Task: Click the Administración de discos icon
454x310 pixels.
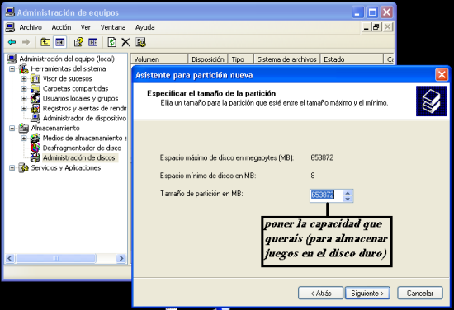Action: pyautogui.click(x=35, y=157)
